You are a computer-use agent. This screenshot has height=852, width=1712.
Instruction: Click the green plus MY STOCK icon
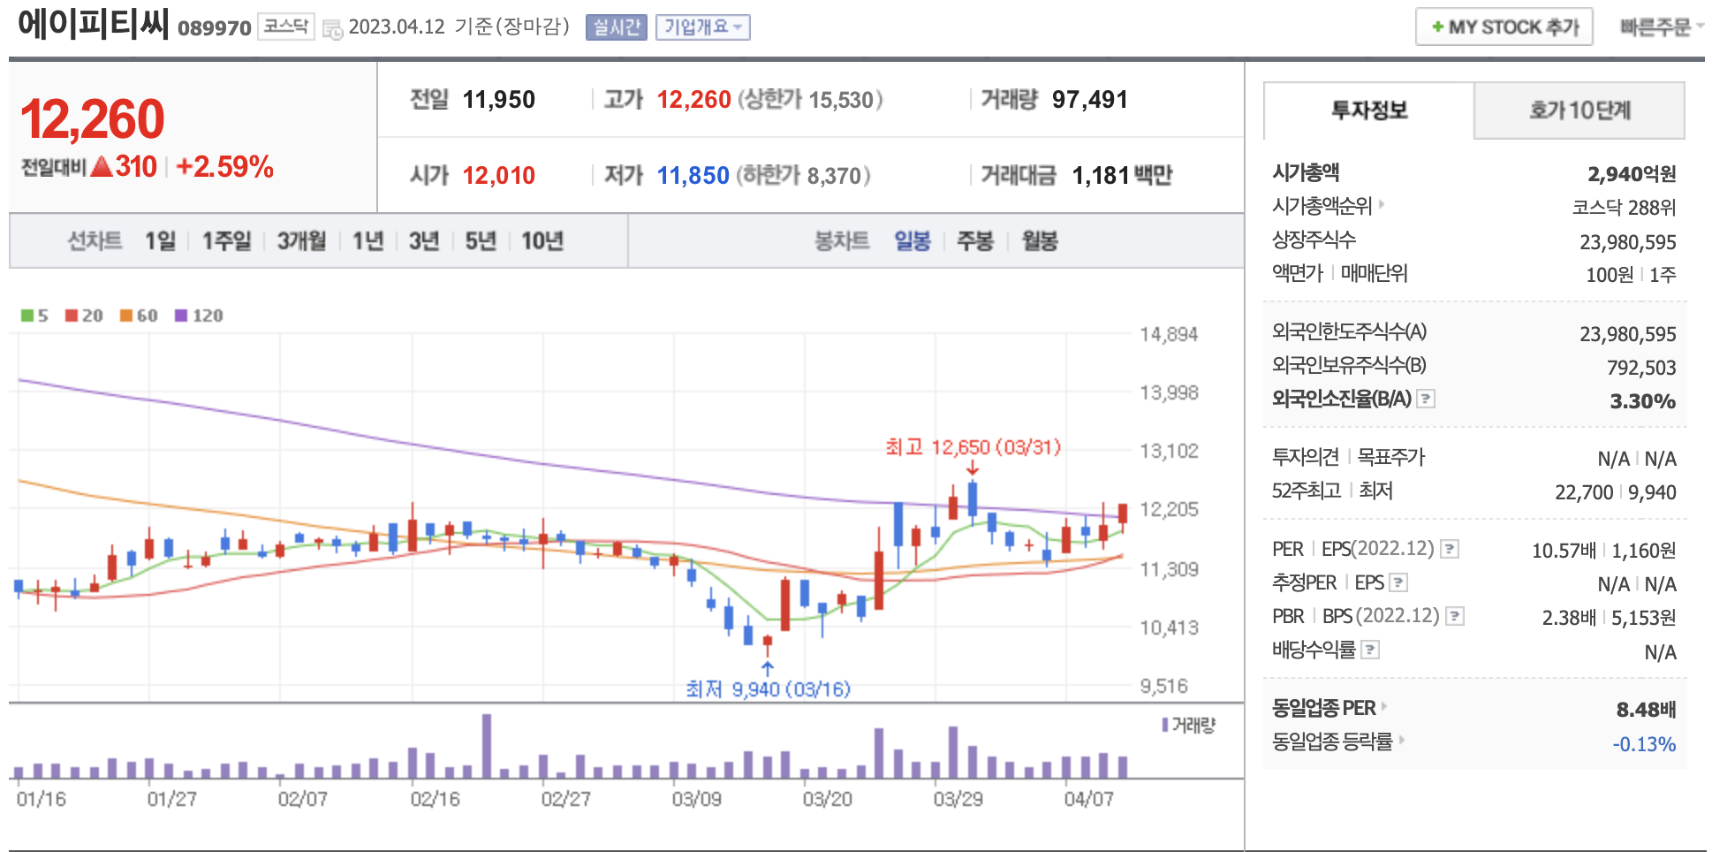tap(1437, 27)
